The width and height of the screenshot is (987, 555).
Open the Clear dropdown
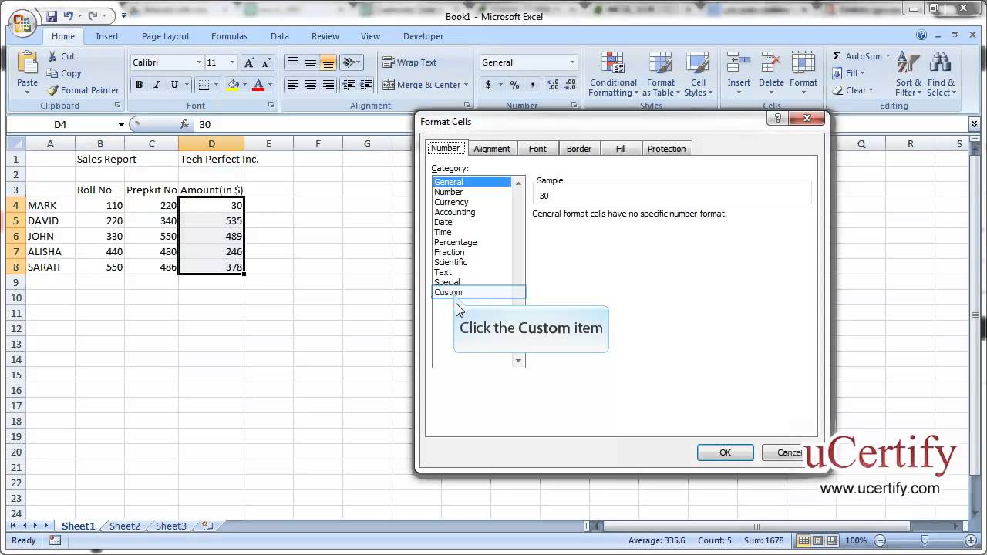852,90
